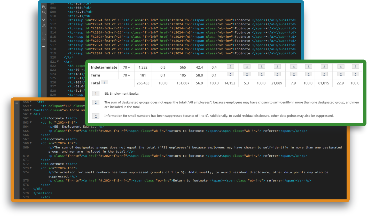Screen dimensions: 368x216
Task: Click the Remove Comment icon
Action: click(x=43, y=39)
